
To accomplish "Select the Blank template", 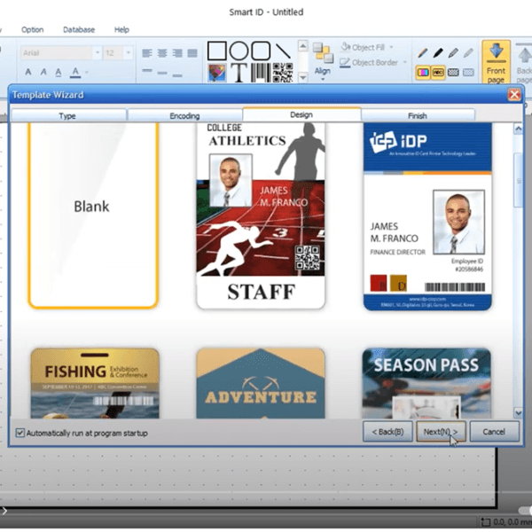I will (x=93, y=215).
